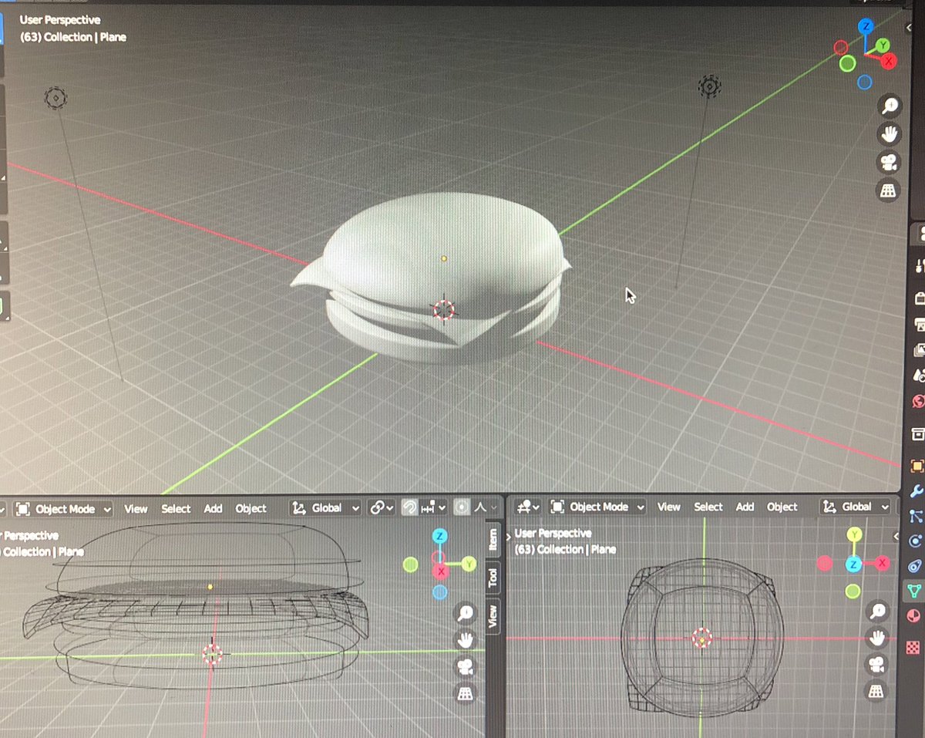This screenshot has height=738, width=925.
Task: Expand sidebar arrow at bottom-right viewport's right edge
Action: [x=897, y=537]
